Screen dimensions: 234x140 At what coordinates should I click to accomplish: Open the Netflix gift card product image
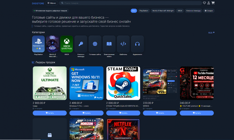coord(123,129)
